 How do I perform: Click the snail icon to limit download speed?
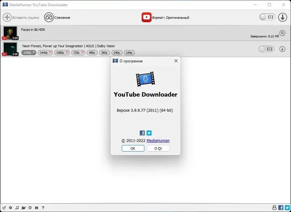tap(24, 208)
